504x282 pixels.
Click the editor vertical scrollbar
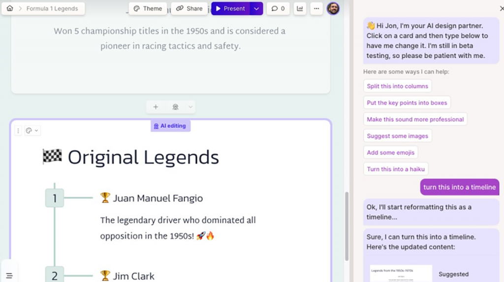pyautogui.click(x=347, y=226)
